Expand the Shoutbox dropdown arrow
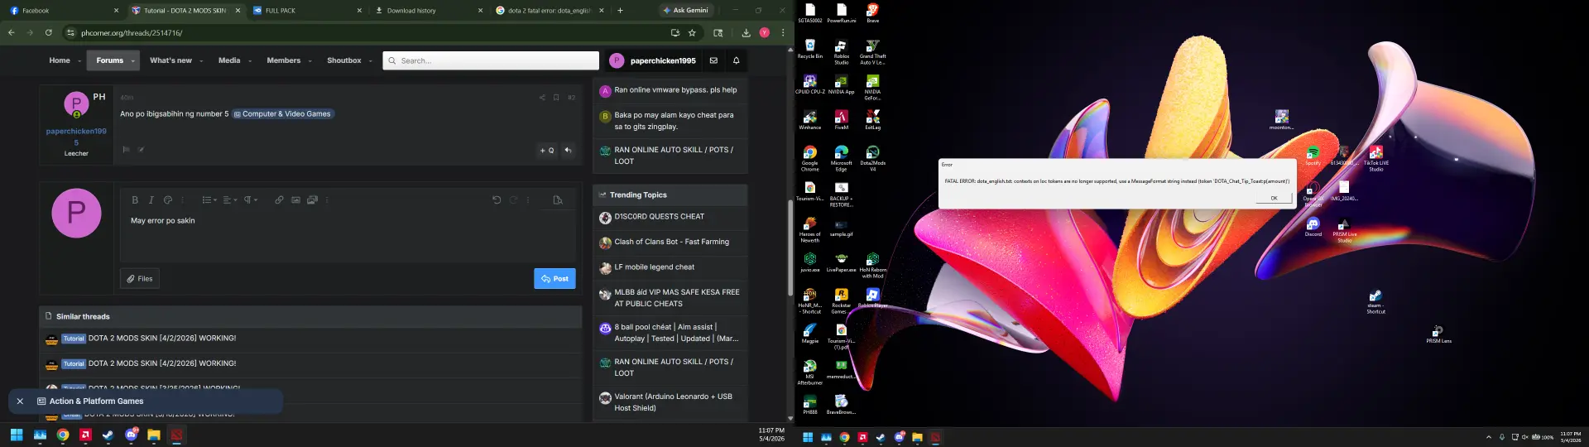The image size is (1589, 447). 370,61
